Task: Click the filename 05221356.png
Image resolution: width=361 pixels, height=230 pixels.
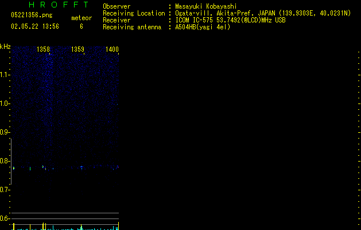Action: point(32,15)
